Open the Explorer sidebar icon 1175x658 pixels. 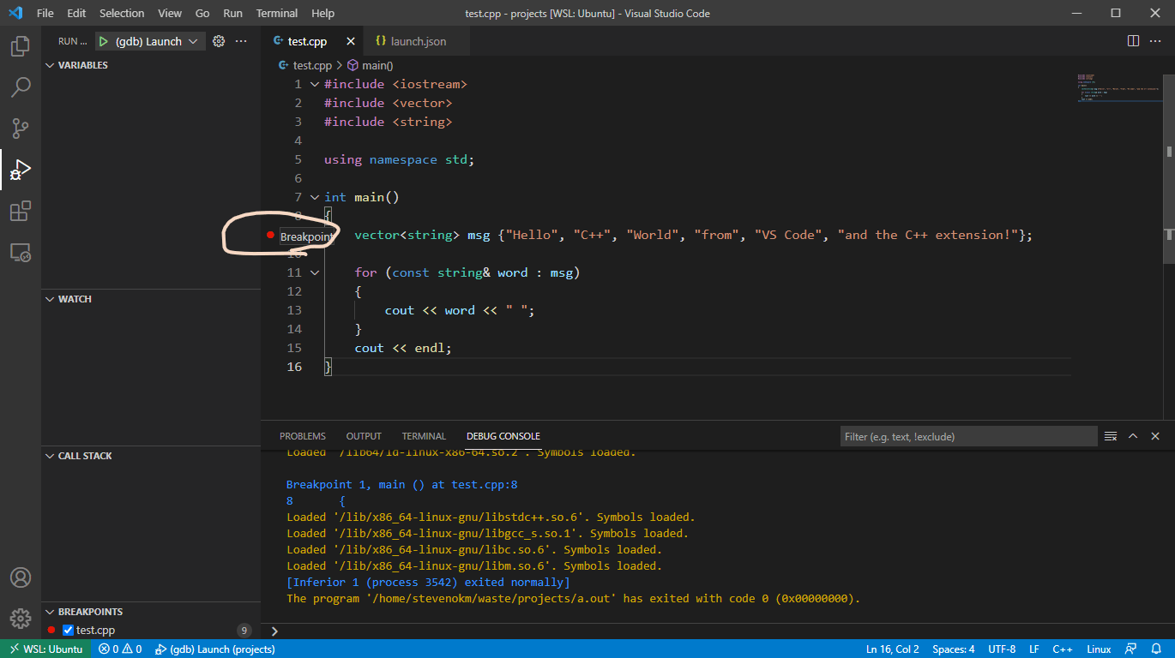coord(19,46)
